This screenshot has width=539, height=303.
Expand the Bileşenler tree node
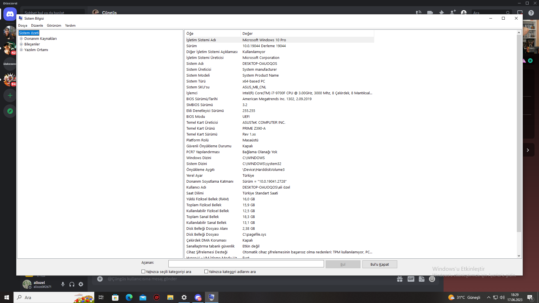coord(21,44)
